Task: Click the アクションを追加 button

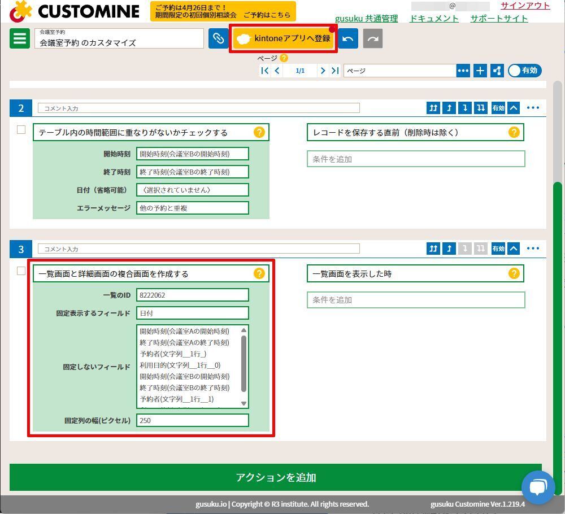Action: [276, 477]
